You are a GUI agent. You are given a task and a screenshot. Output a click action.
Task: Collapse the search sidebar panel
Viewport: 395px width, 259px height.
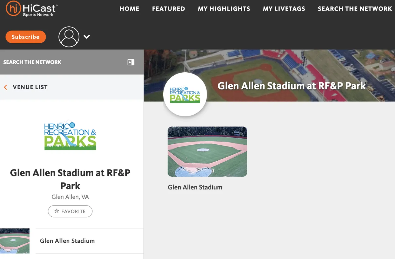tap(131, 62)
